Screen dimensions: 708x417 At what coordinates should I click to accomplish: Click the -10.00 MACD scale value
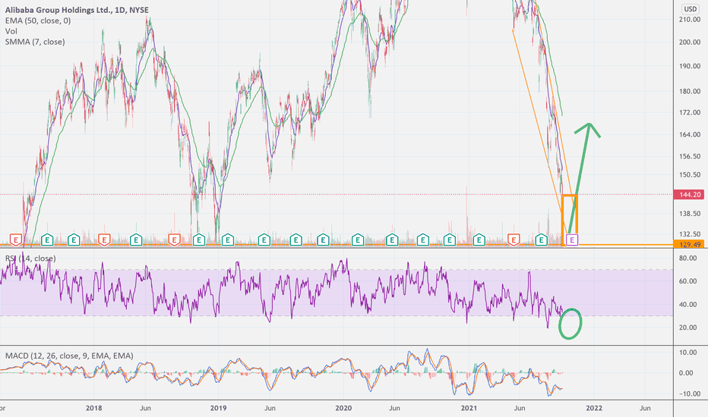coord(690,393)
